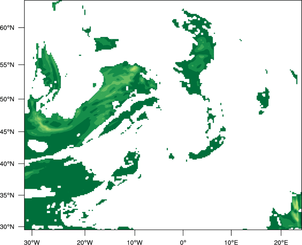The height and width of the screenshot is (245, 302).
Task: Click the 20°W longitude label
Action: point(85,242)
